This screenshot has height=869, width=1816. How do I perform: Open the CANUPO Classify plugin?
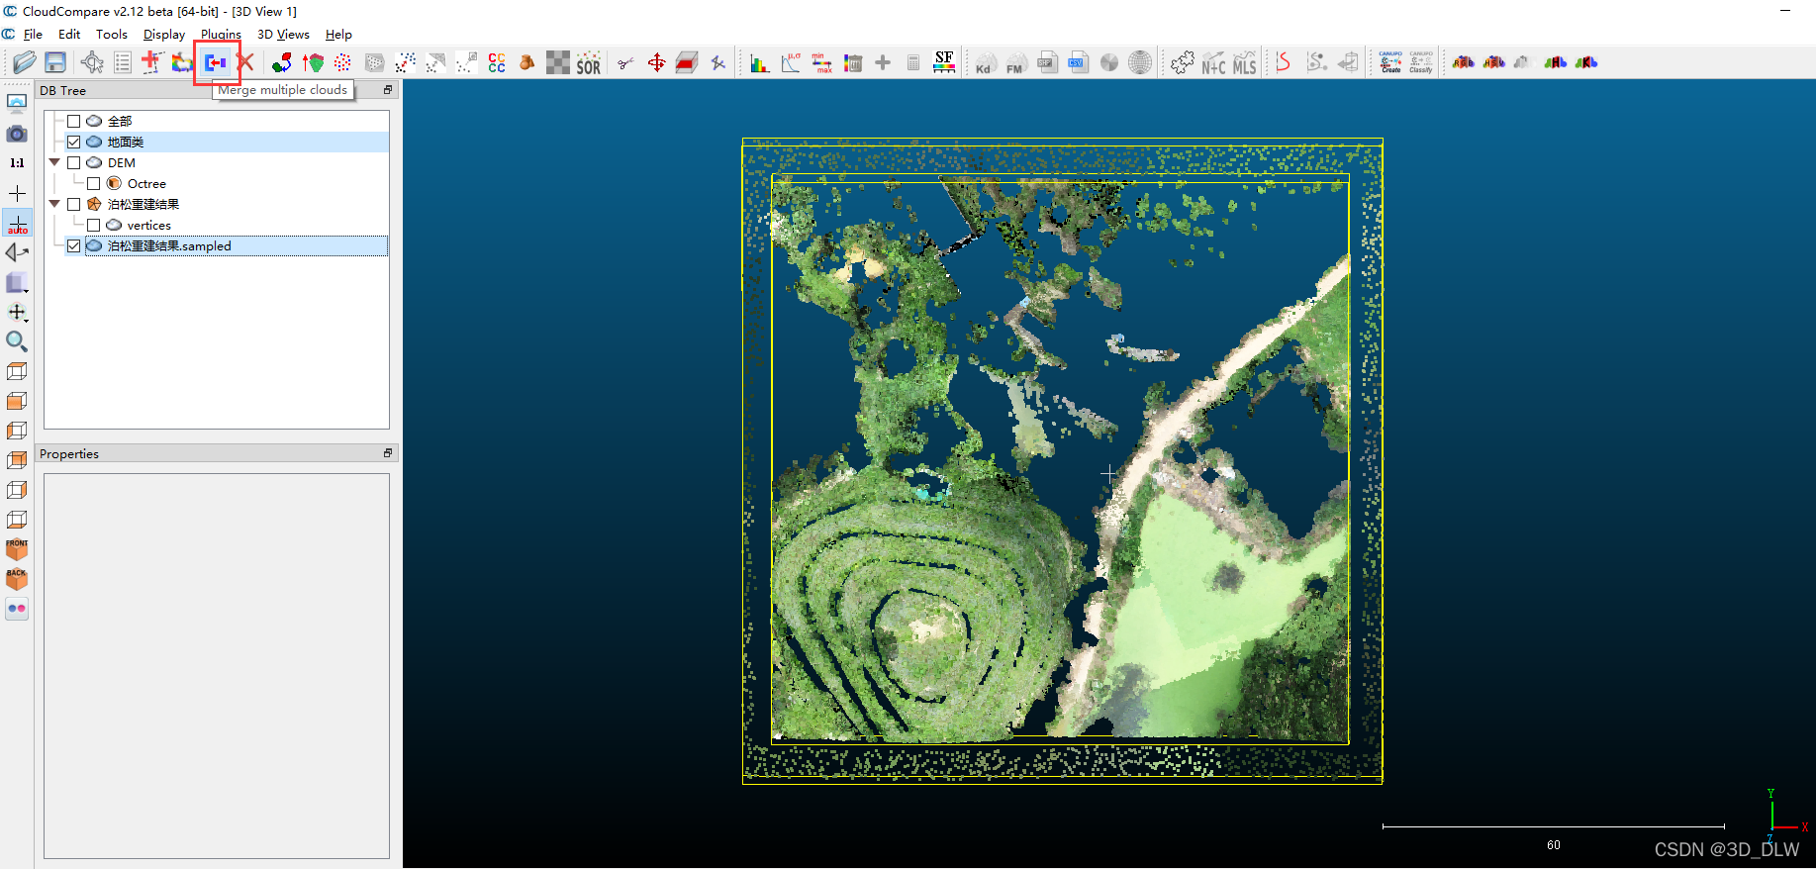click(1421, 62)
